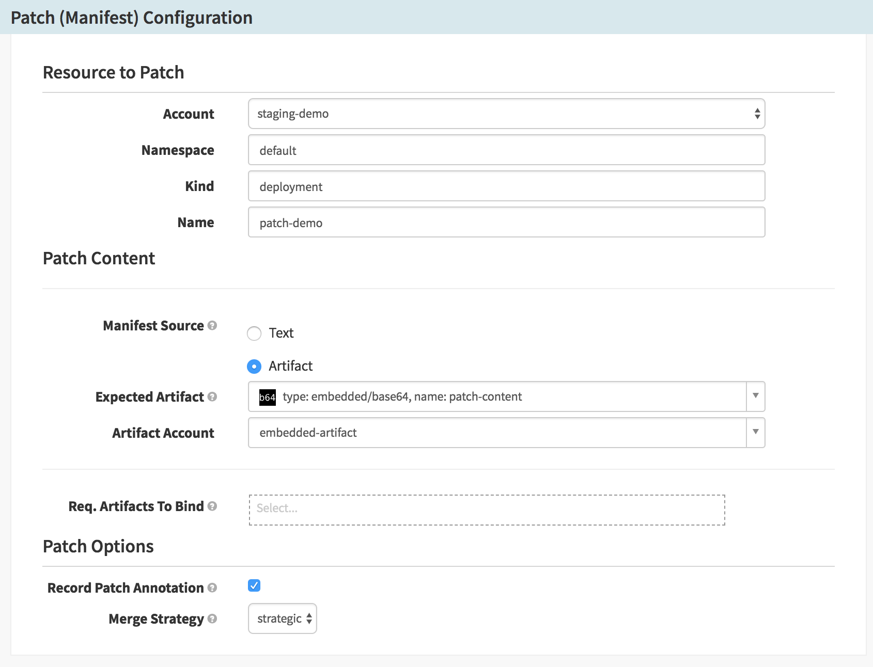Click the Namespace input containing default
This screenshot has height=667, width=873.
505,150
